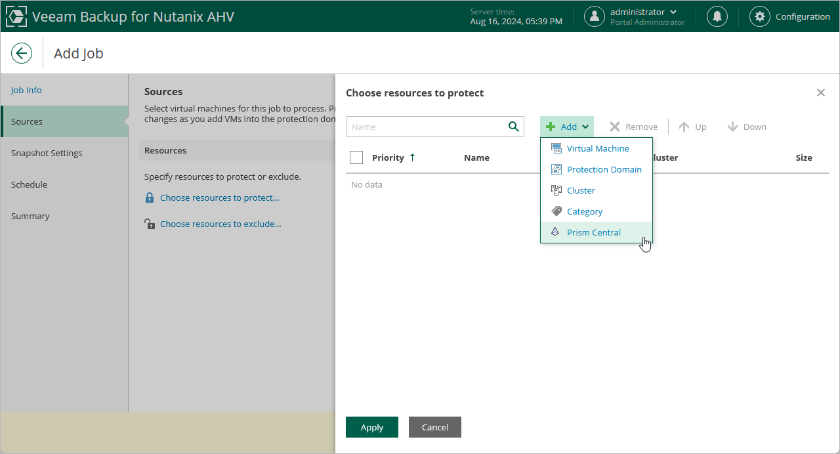
Task: Click the No data table message
Action: pyautogui.click(x=367, y=184)
